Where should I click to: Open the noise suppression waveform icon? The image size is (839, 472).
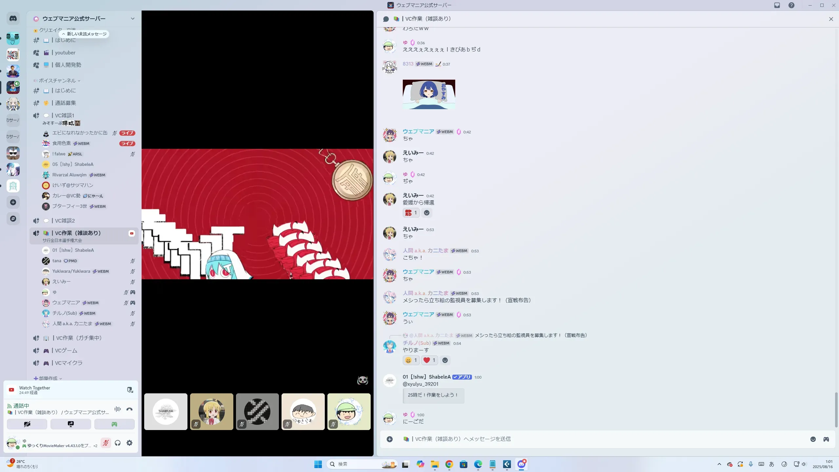click(117, 409)
